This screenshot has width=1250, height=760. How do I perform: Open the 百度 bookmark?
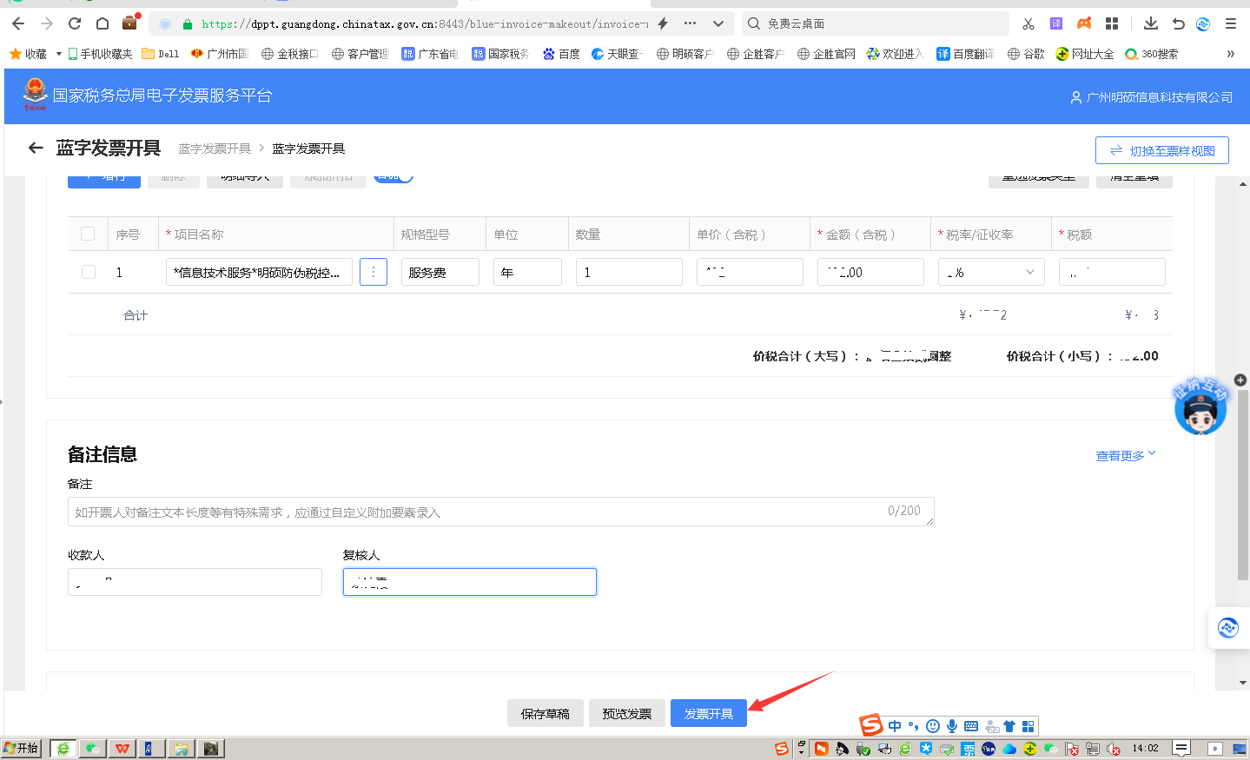(561, 54)
